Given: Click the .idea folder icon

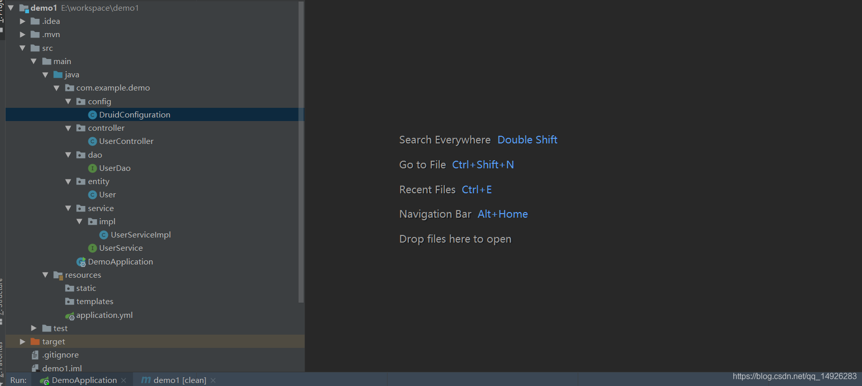Looking at the screenshot, I should tap(35, 21).
